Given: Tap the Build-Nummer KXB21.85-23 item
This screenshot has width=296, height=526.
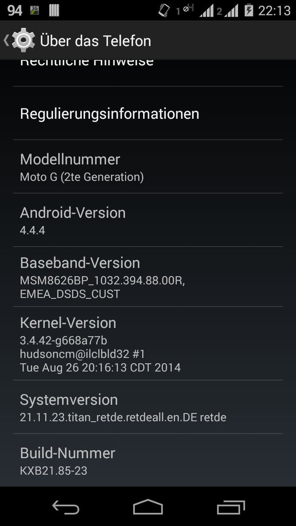Looking at the screenshot, I should pyautogui.click(x=148, y=460).
